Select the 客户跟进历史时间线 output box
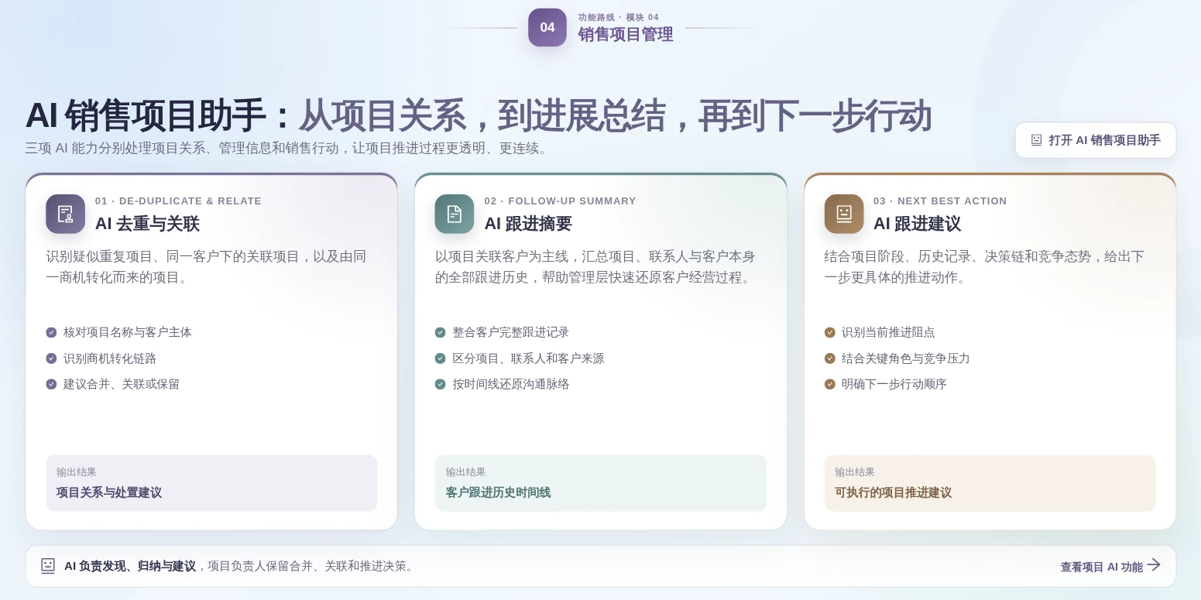 (601, 483)
